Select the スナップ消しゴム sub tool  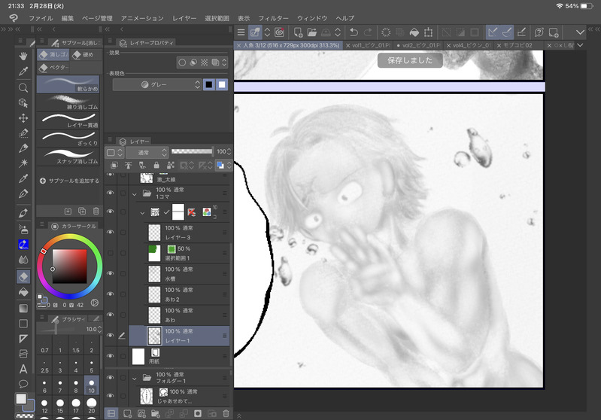68,157
